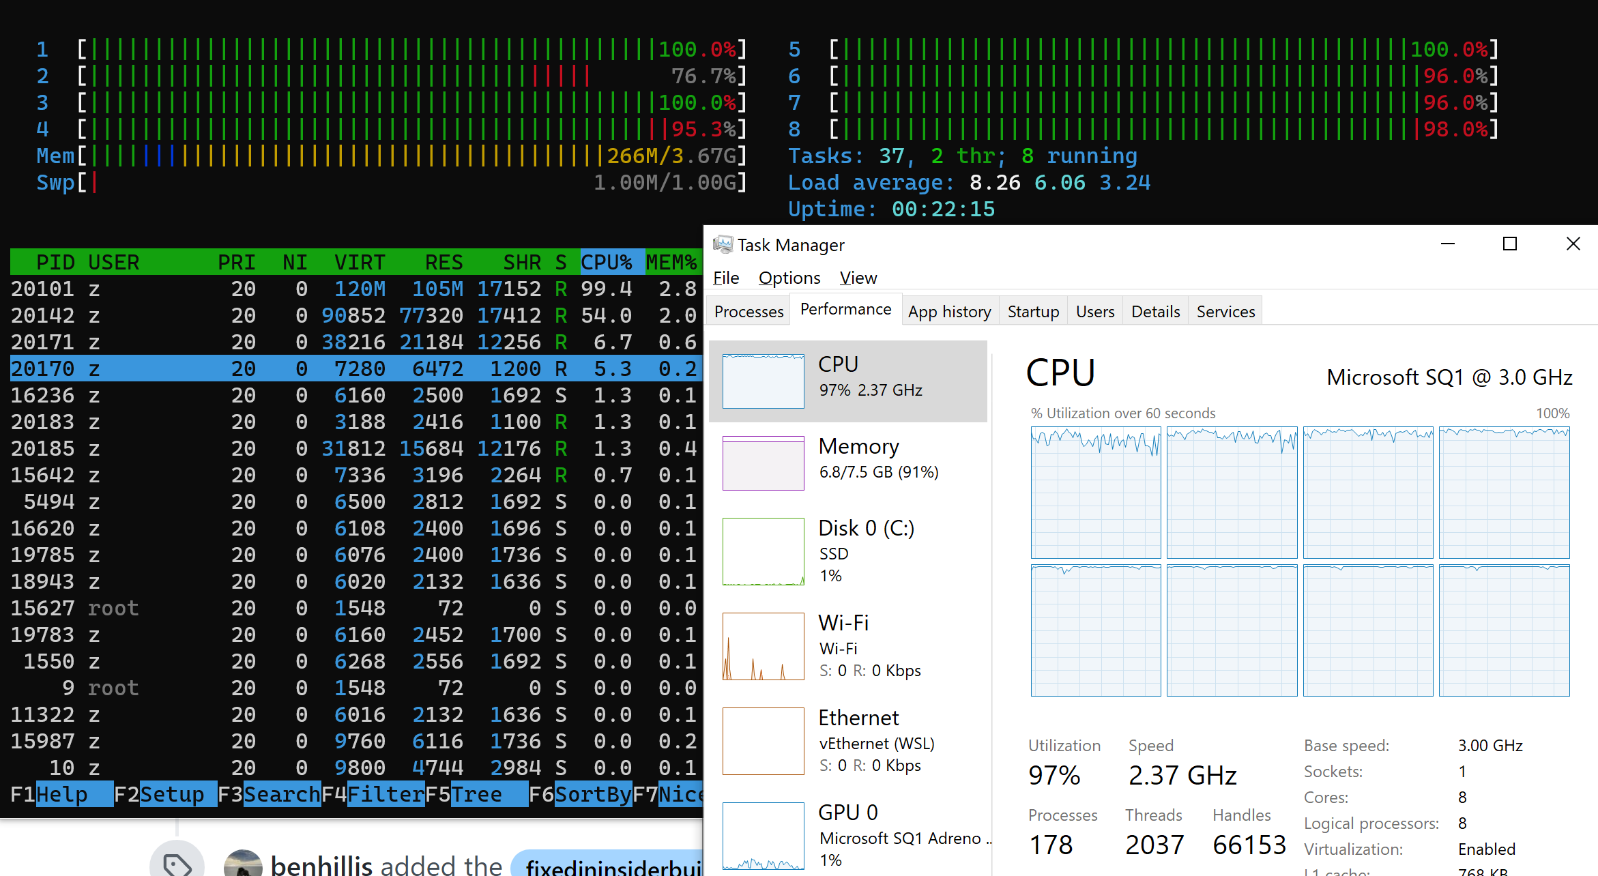Select the CPU graph in the sidebar
This screenshot has width=1598, height=876.
click(848, 381)
